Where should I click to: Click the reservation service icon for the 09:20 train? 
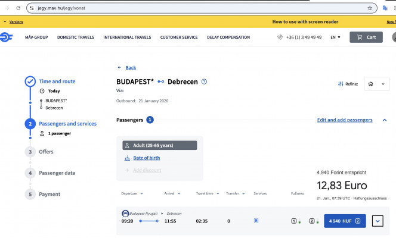tap(256, 220)
